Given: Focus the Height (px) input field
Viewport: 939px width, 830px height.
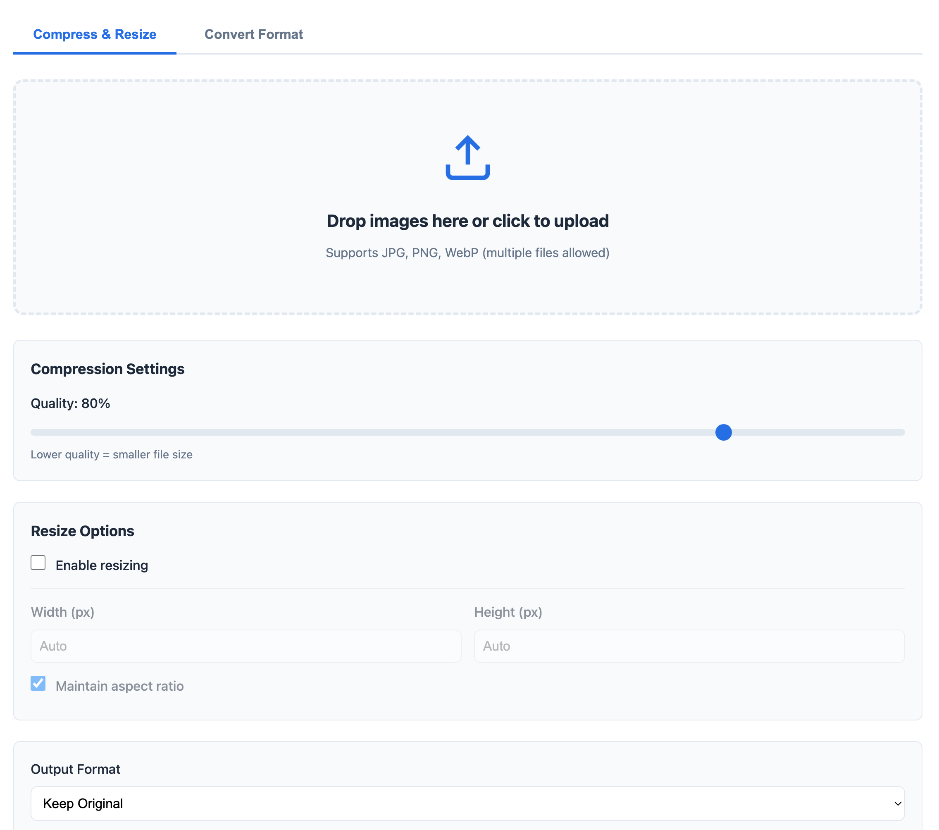Looking at the screenshot, I should [x=689, y=646].
